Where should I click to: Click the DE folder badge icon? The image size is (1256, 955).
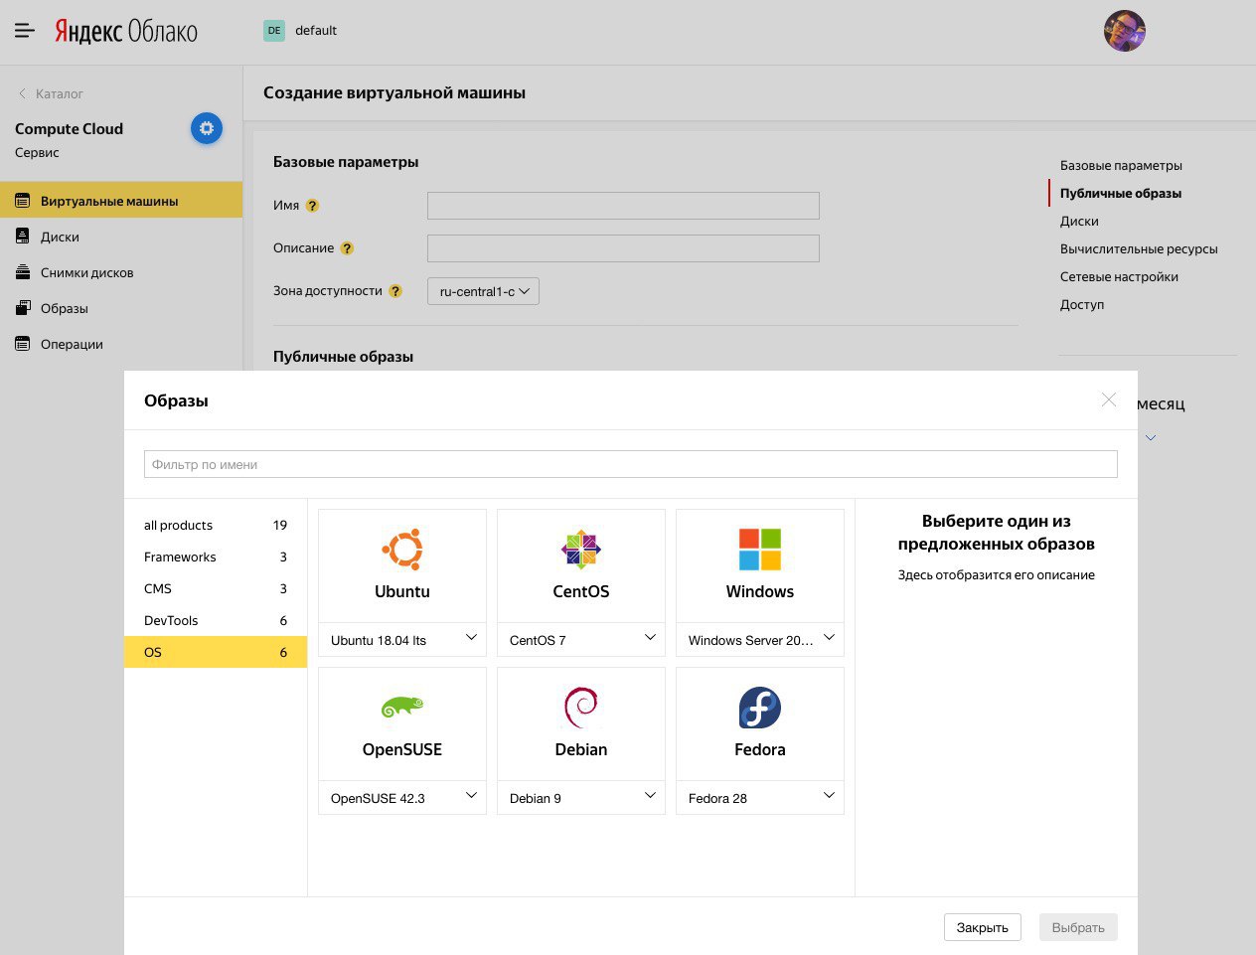274,31
